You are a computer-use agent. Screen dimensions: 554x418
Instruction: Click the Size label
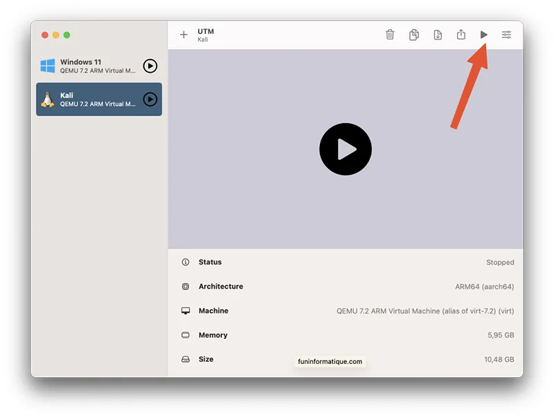point(206,359)
